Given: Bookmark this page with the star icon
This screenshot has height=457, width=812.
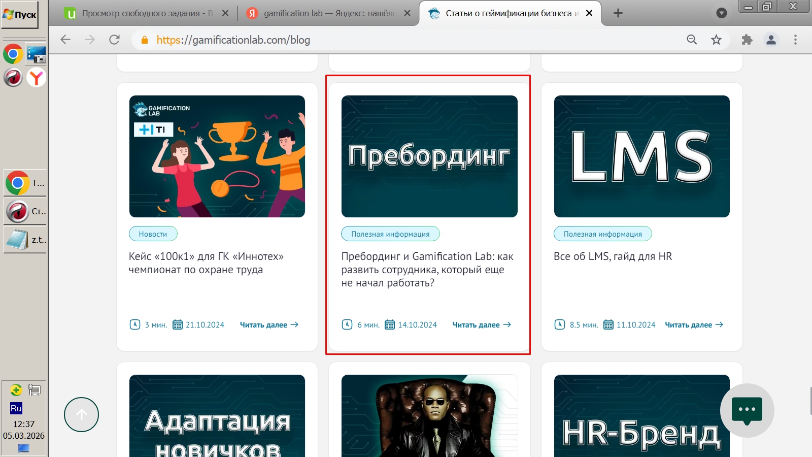Looking at the screenshot, I should point(716,40).
